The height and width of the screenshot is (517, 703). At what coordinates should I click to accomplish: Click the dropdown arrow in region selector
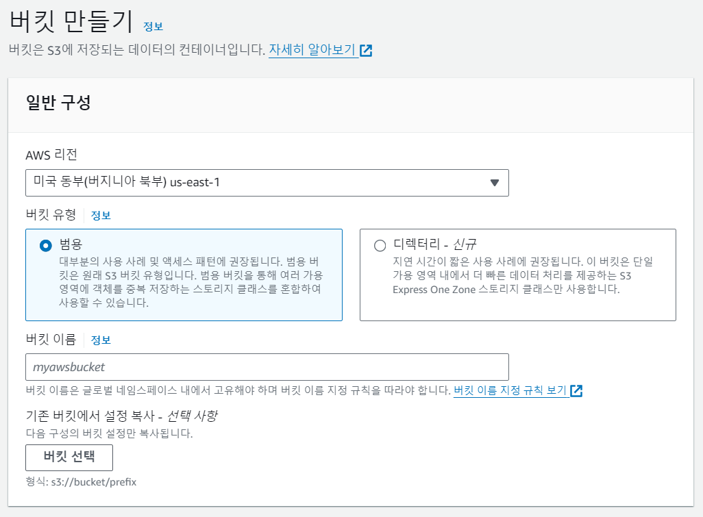pos(495,183)
